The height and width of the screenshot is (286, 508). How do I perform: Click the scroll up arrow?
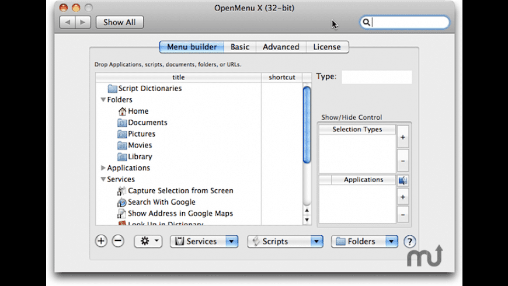[307, 211]
